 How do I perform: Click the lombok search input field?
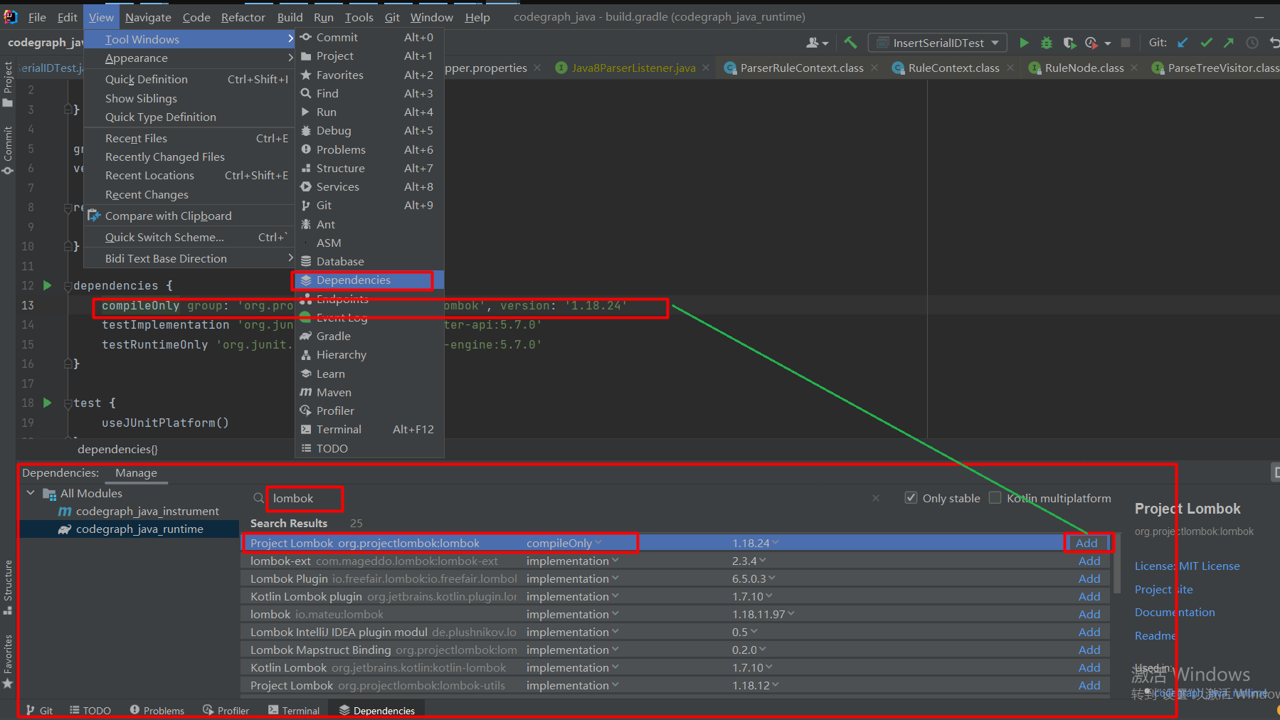click(302, 498)
